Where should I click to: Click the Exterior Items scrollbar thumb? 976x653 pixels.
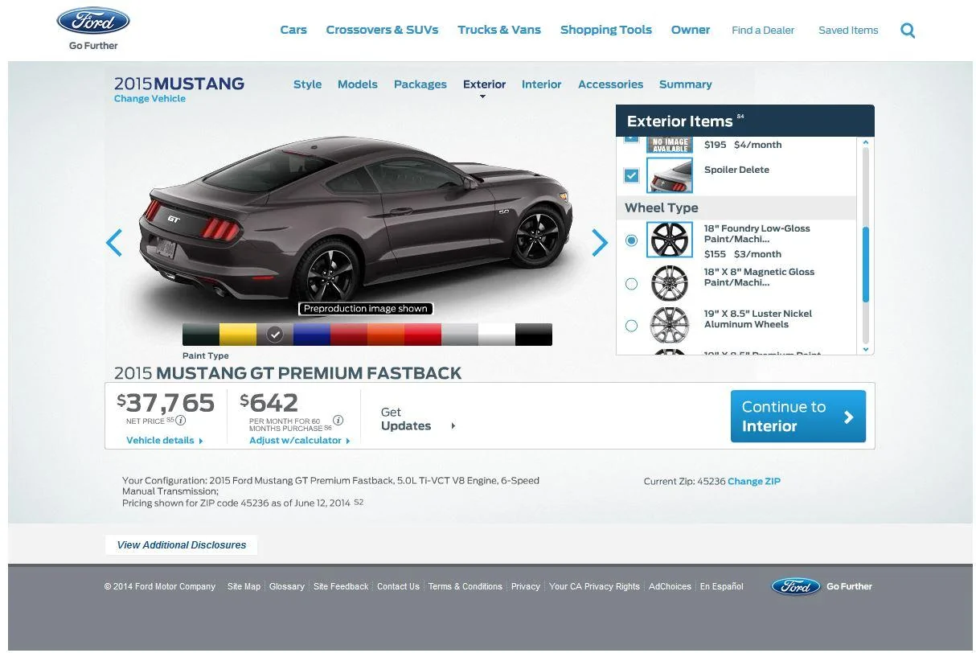[866, 265]
